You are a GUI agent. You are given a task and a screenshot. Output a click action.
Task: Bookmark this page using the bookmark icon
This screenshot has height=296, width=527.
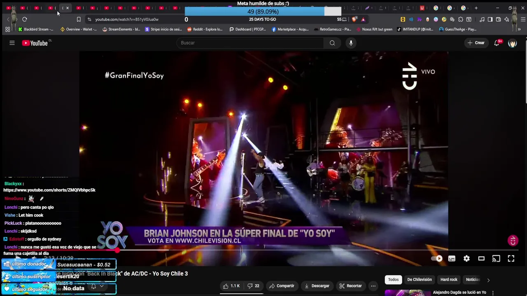coord(79,19)
